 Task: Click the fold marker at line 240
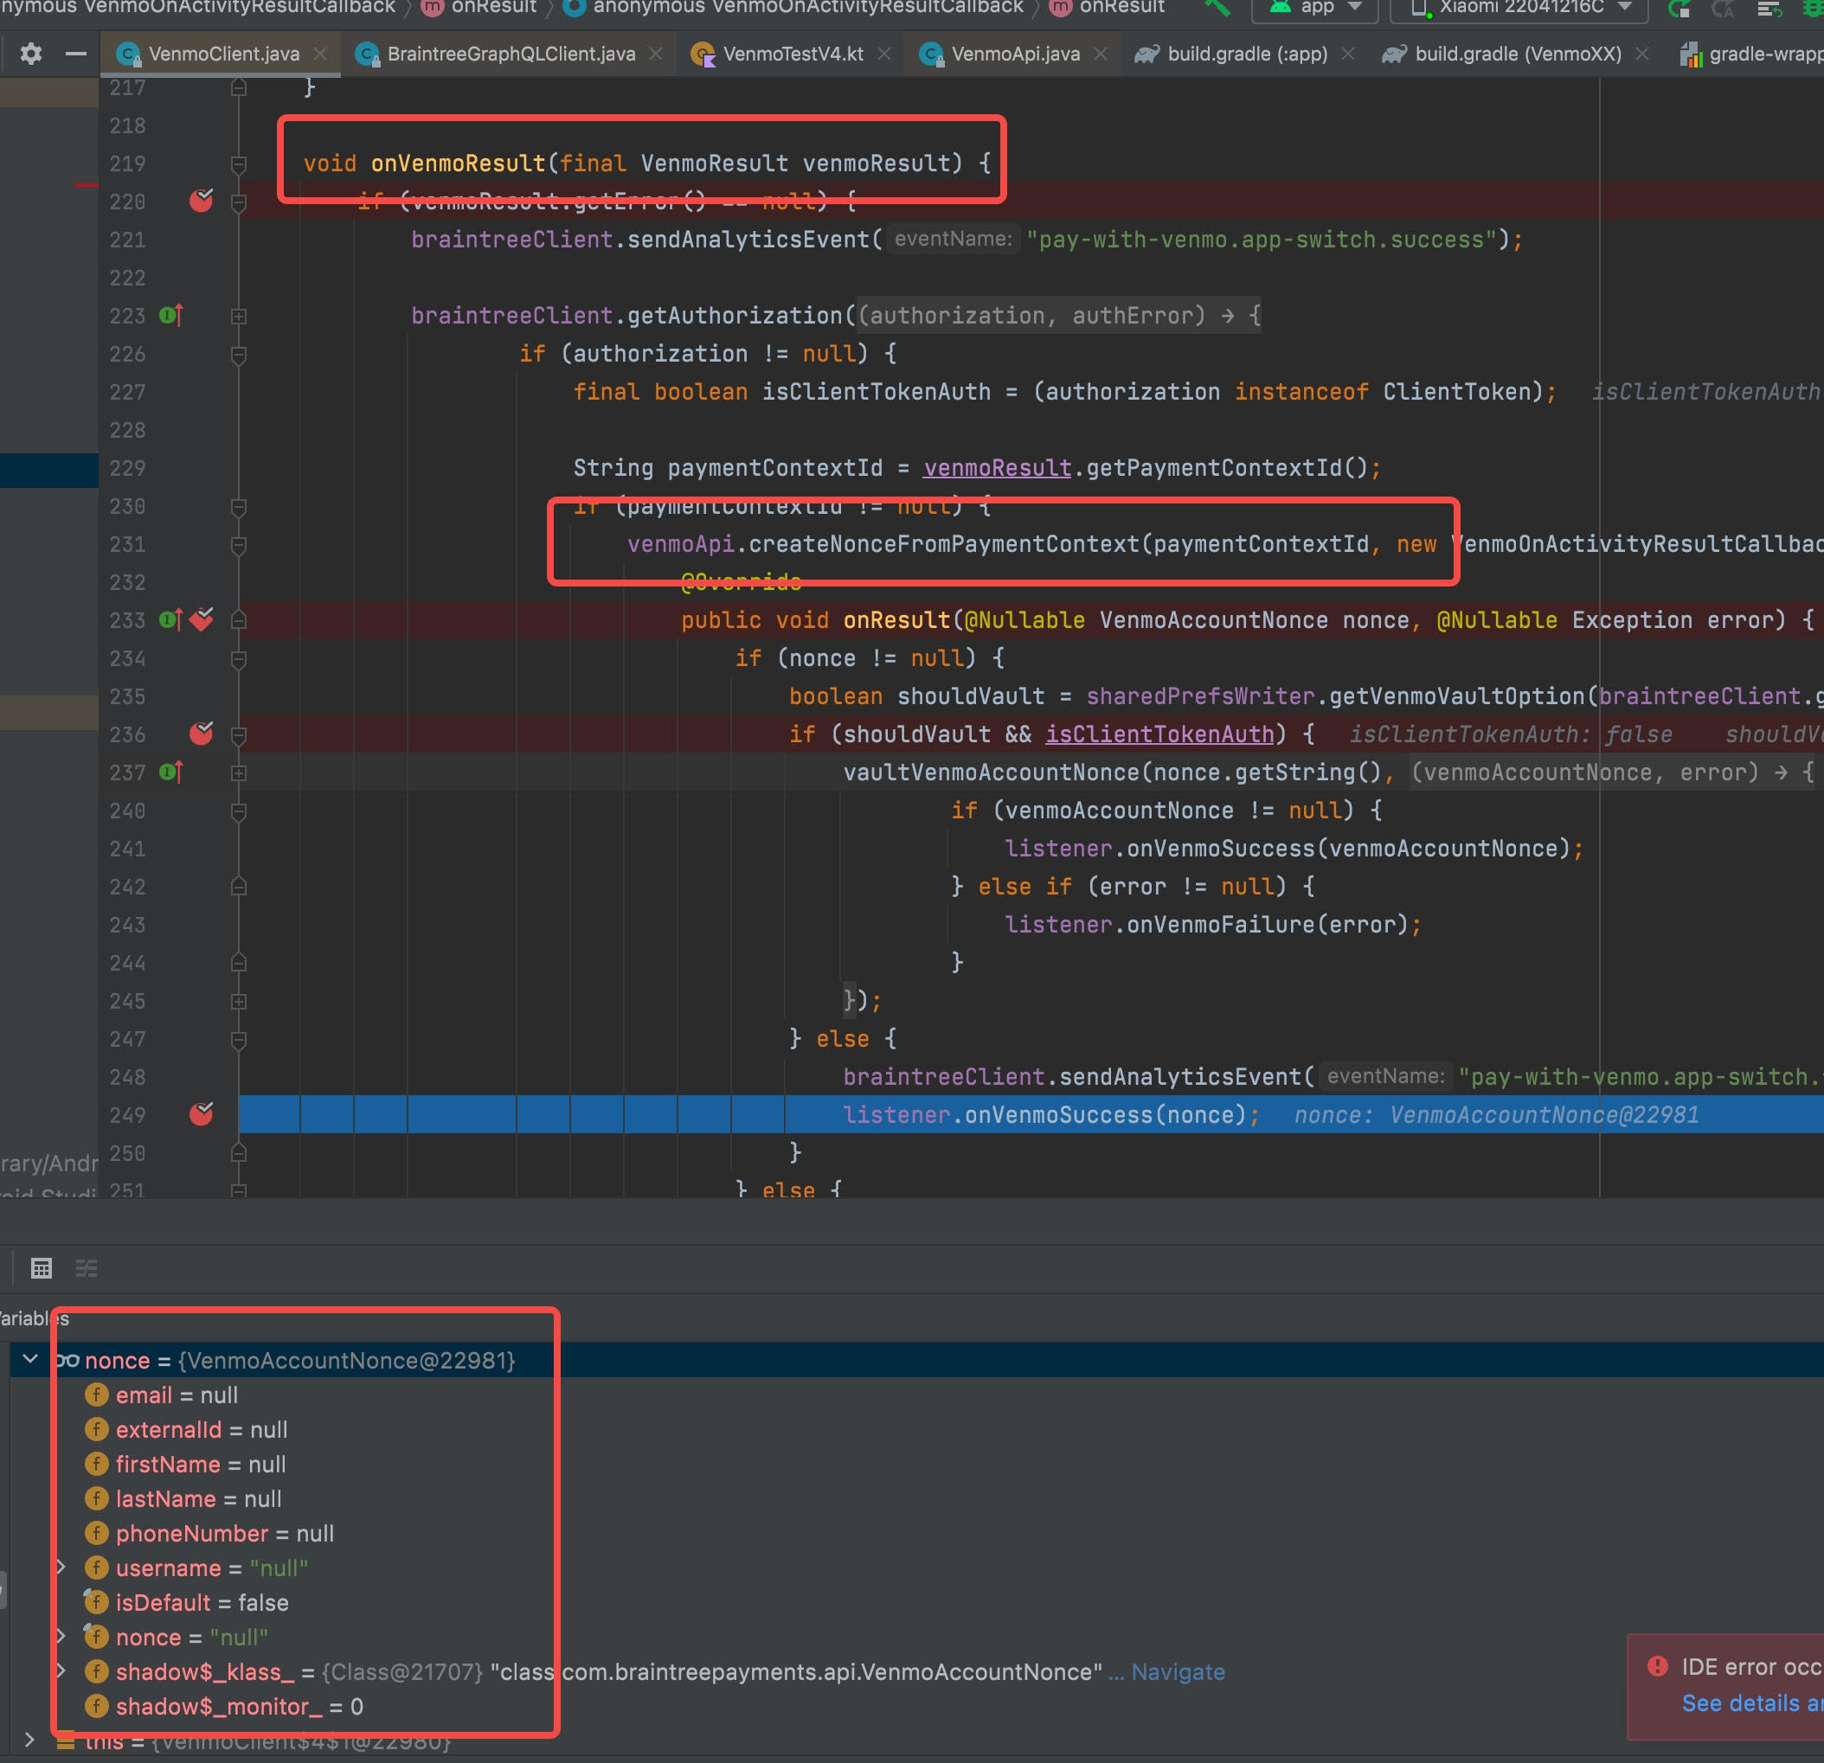pos(238,811)
